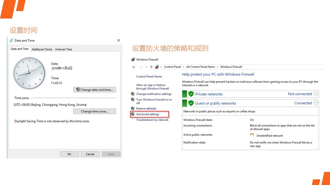This screenshot has height=185, width=330.
Task: Click Active public networks label
Action: pos(198,135)
